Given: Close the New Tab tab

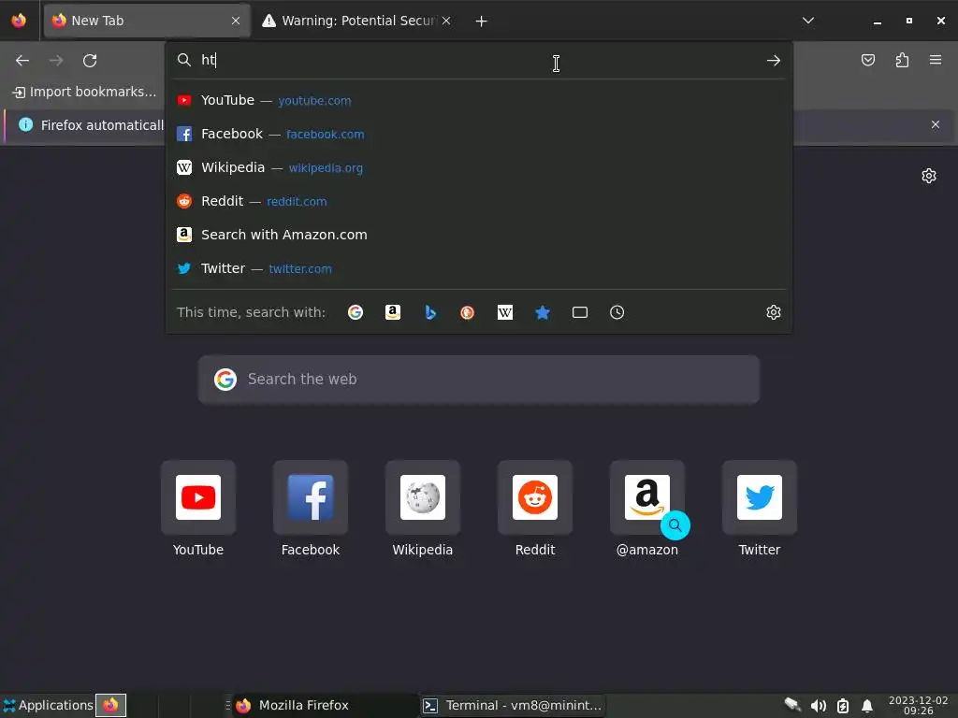Looking at the screenshot, I should [x=236, y=21].
